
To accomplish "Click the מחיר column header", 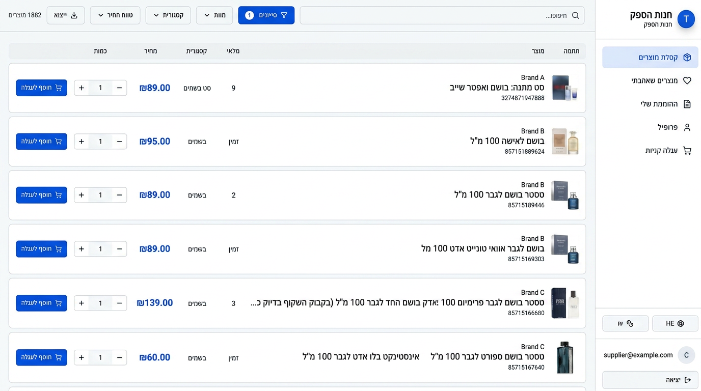I will (150, 51).
